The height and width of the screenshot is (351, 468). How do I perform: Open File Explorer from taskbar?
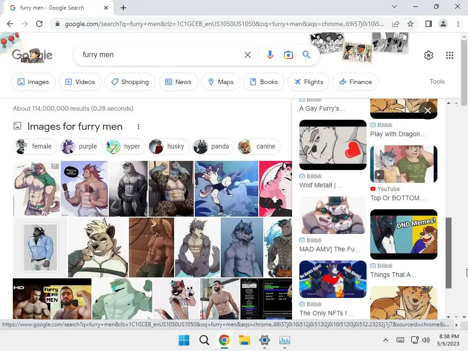coord(244,340)
